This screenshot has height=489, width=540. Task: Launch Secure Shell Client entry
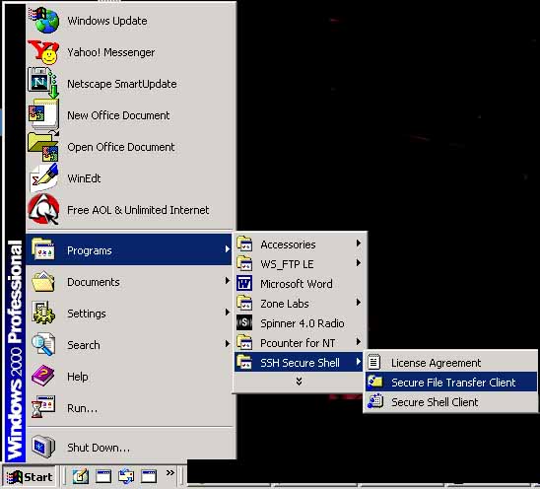pyautogui.click(x=450, y=402)
